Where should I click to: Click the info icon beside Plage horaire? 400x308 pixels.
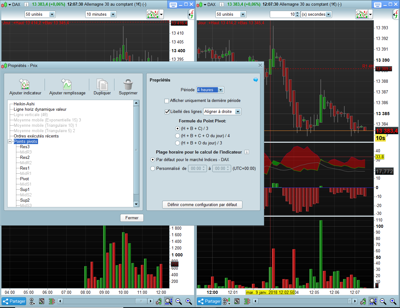pyautogui.click(x=247, y=152)
